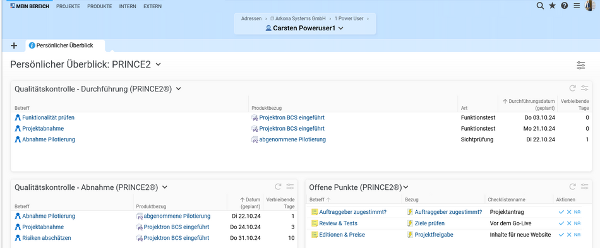
Task: Open the help question mark icon
Action: [x=565, y=6]
